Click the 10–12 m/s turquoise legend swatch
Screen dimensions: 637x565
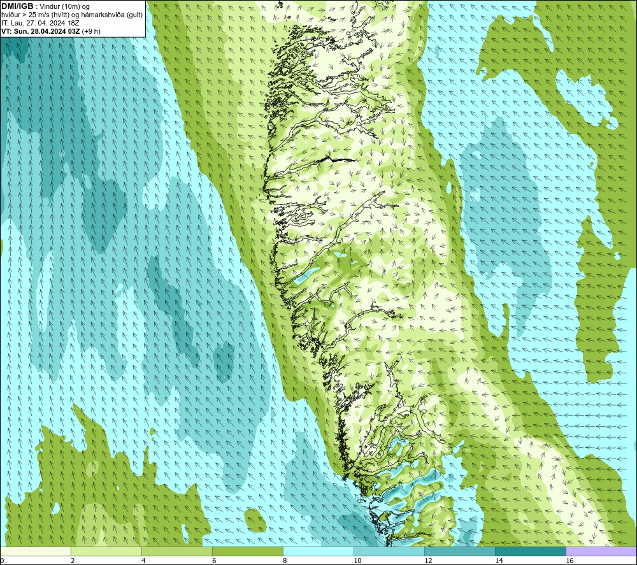coord(389,551)
